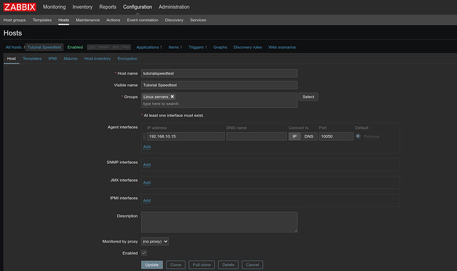Click the All hosts breadcrumb

(x=13, y=47)
